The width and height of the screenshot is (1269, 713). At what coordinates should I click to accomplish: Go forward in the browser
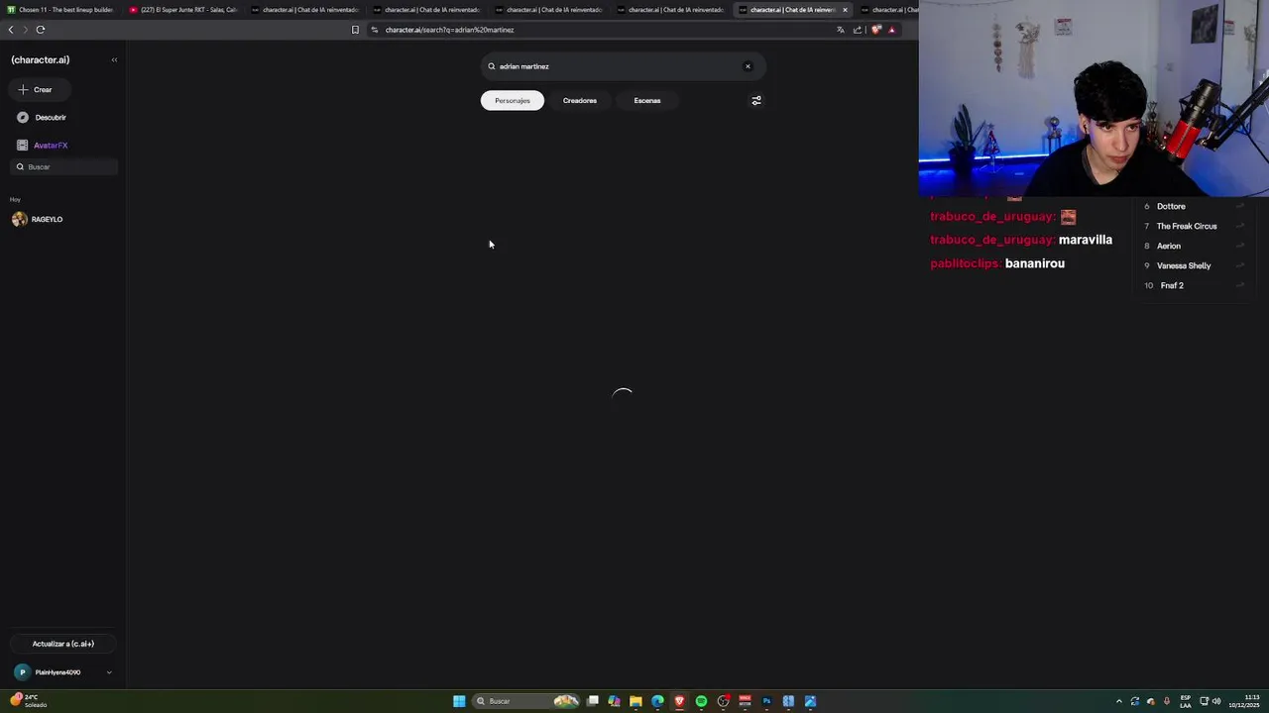[26, 30]
